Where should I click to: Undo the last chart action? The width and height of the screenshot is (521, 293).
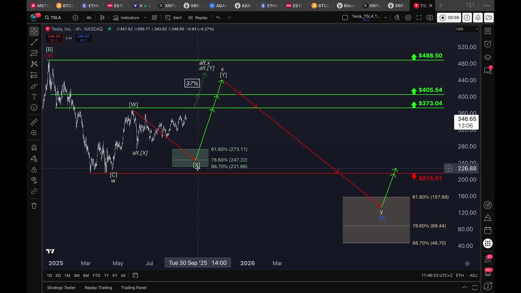tap(218, 17)
